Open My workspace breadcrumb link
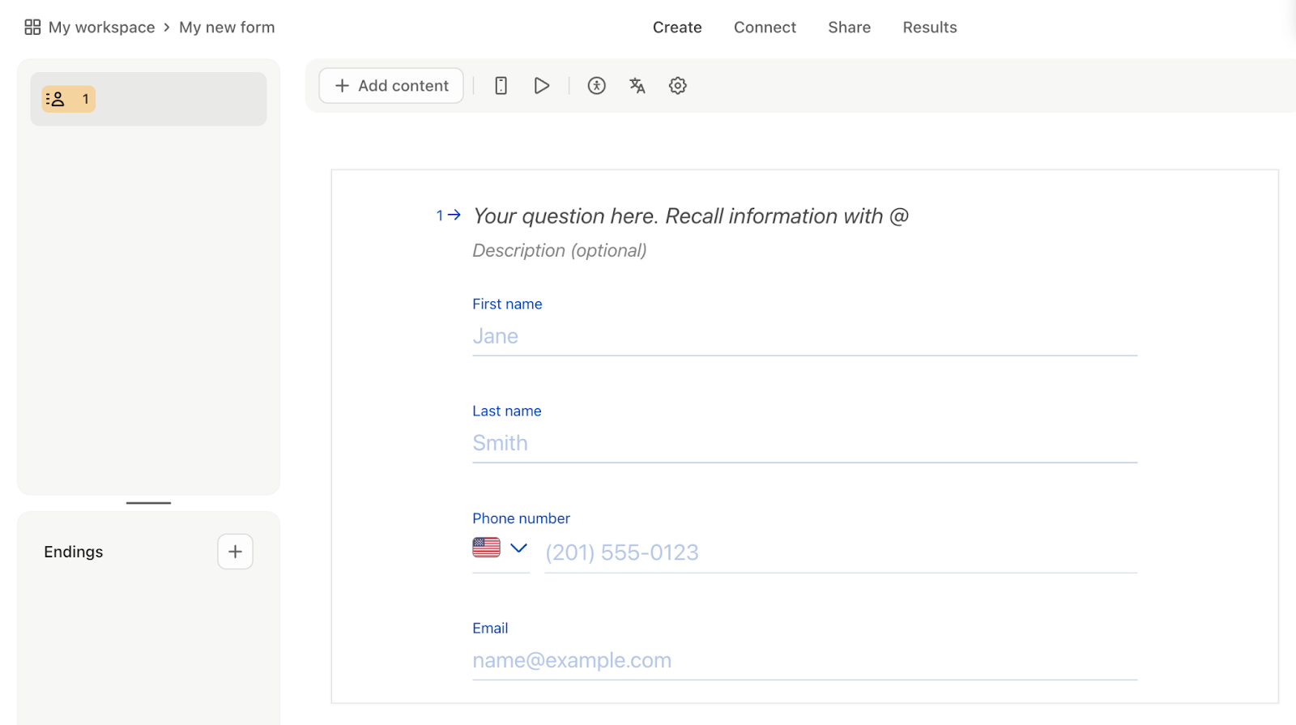The height and width of the screenshot is (725, 1296). pyautogui.click(x=101, y=28)
